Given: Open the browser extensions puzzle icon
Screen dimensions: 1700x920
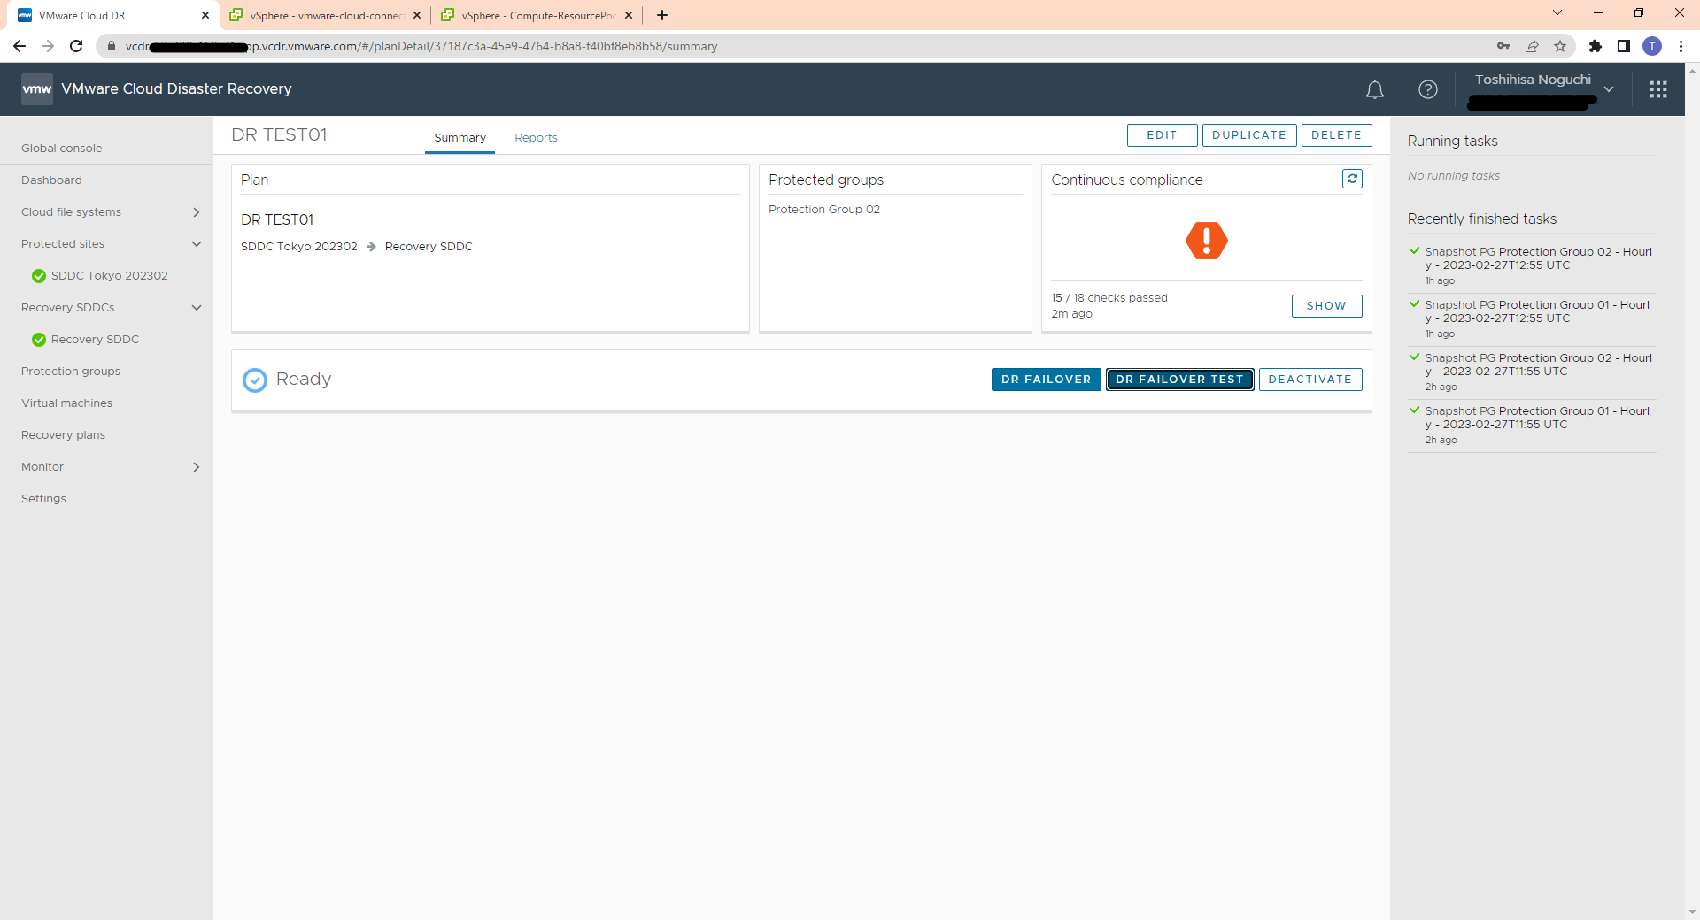Looking at the screenshot, I should click(1596, 46).
